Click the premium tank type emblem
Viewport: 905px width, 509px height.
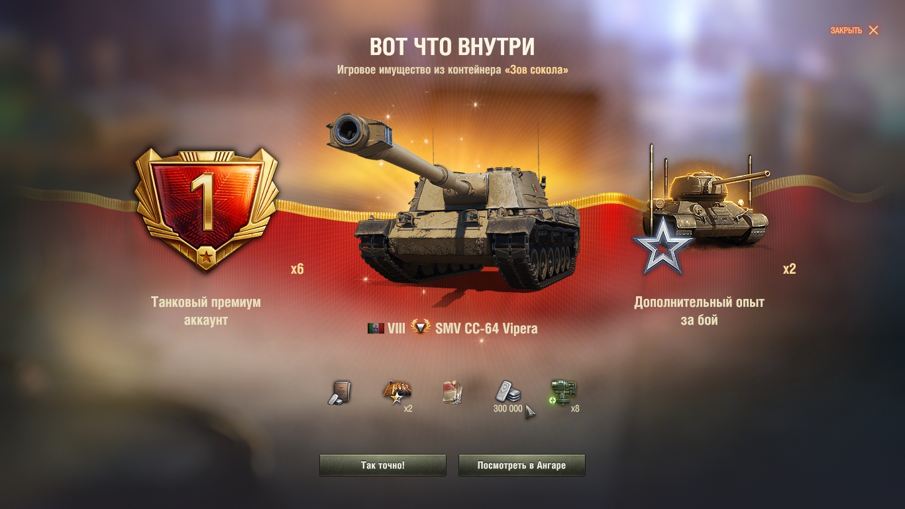tap(420, 327)
